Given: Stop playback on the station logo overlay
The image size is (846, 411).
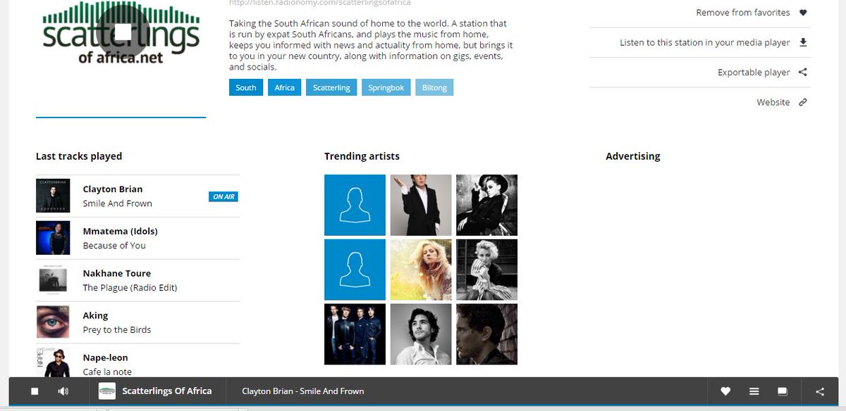Looking at the screenshot, I should pos(123,32).
